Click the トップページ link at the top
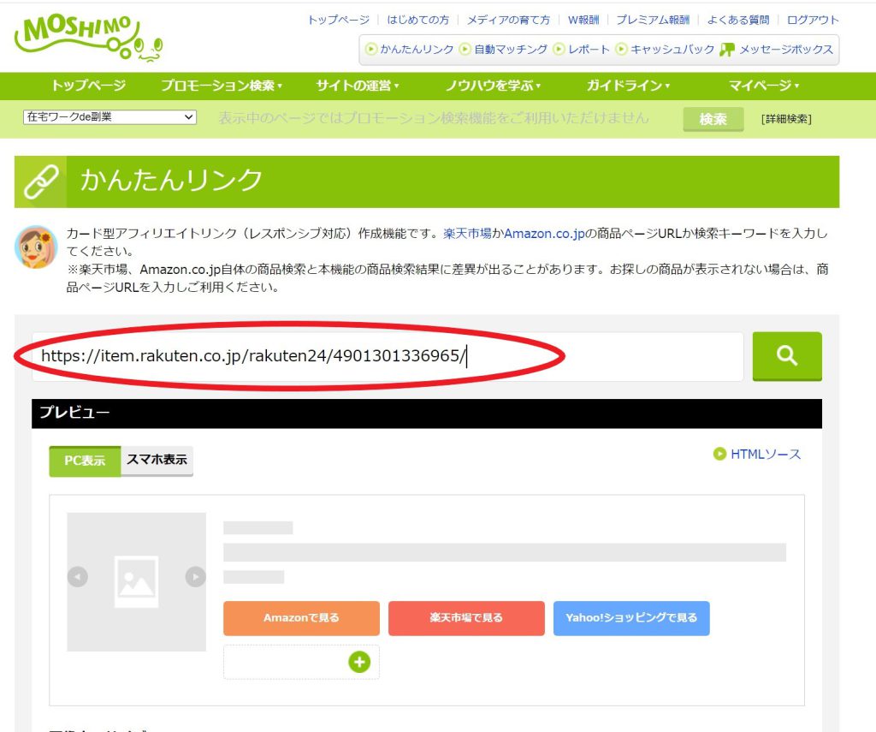Screen dimensions: 876x732 pyautogui.click(x=339, y=21)
